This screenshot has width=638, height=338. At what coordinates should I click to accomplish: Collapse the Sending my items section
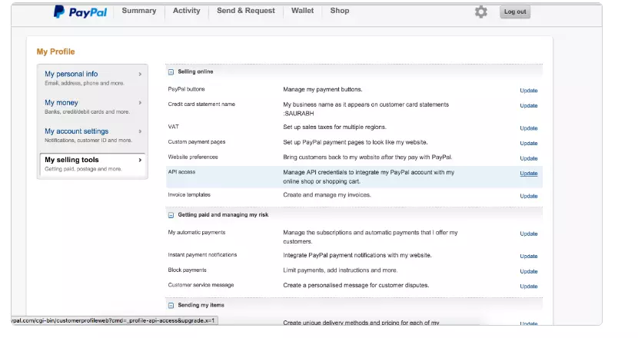171,306
